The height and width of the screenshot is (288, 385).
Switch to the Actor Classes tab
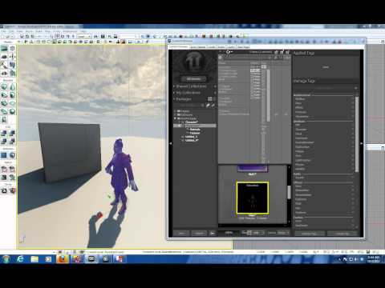click(x=197, y=47)
